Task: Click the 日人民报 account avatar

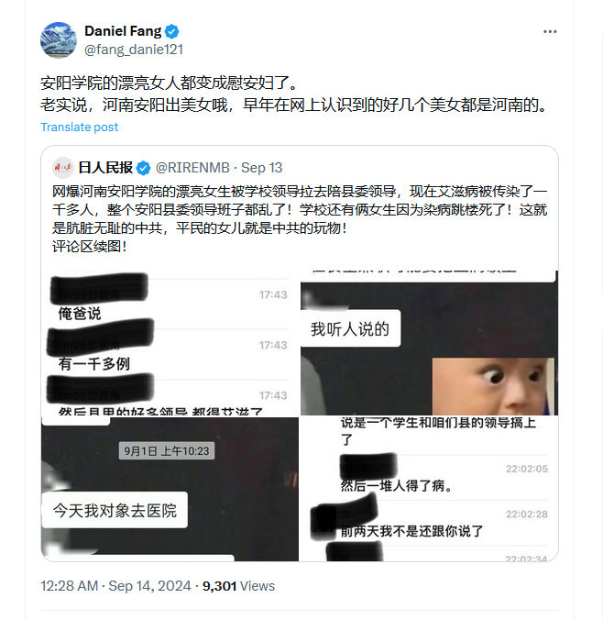Action: click(63, 168)
